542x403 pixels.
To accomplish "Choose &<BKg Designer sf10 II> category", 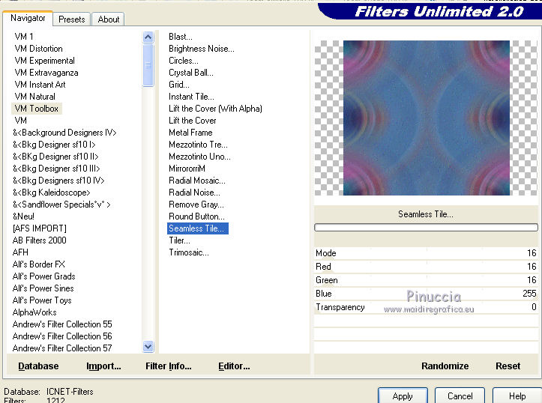I will click(x=55, y=157).
